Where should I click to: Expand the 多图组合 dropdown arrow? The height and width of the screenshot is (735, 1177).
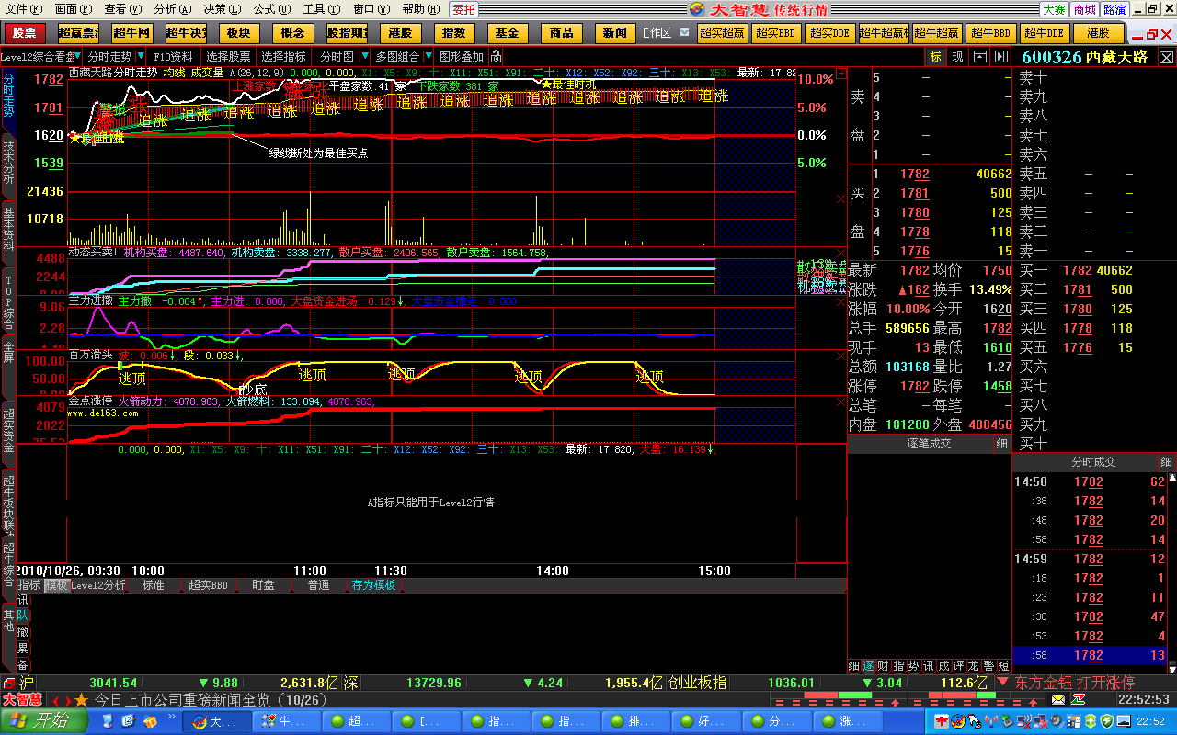click(x=429, y=57)
